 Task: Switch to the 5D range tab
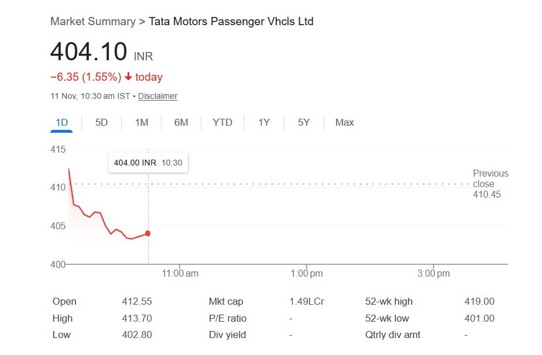pyautogui.click(x=101, y=122)
